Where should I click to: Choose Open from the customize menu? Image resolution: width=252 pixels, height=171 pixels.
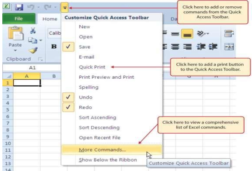112,37
